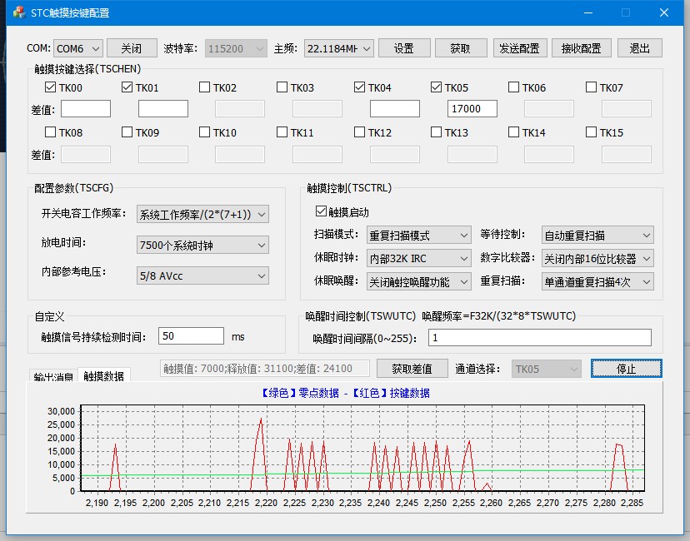Click the 关闭 port button
This screenshot has width=690, height=541.
[132, 48]
